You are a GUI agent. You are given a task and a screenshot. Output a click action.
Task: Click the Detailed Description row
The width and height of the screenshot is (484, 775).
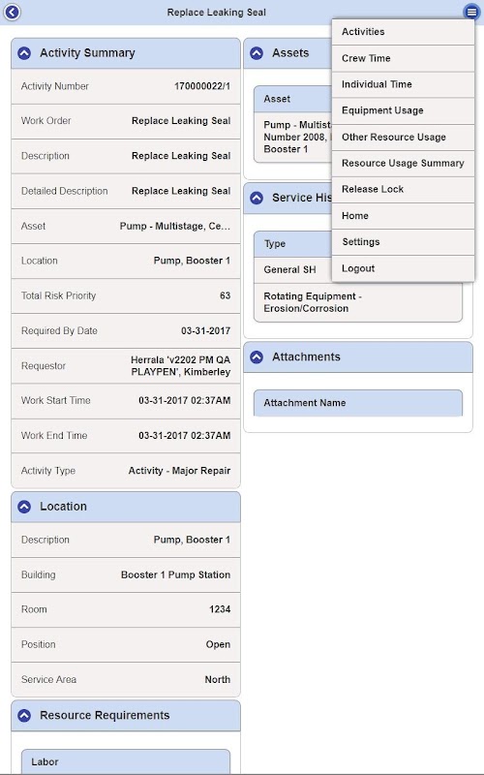click(x=126, y=191)
